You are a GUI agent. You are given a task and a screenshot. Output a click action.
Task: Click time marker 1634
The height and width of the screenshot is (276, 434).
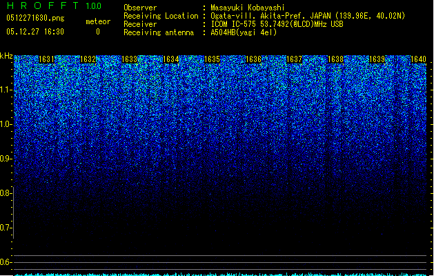point(171,59)
